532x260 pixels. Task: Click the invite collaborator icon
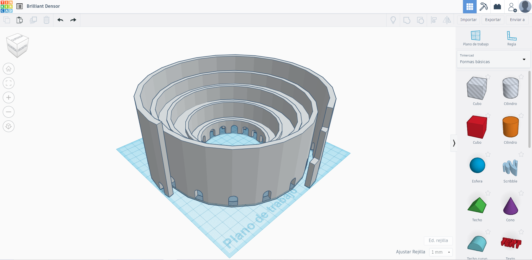click(x=512, y=7)
